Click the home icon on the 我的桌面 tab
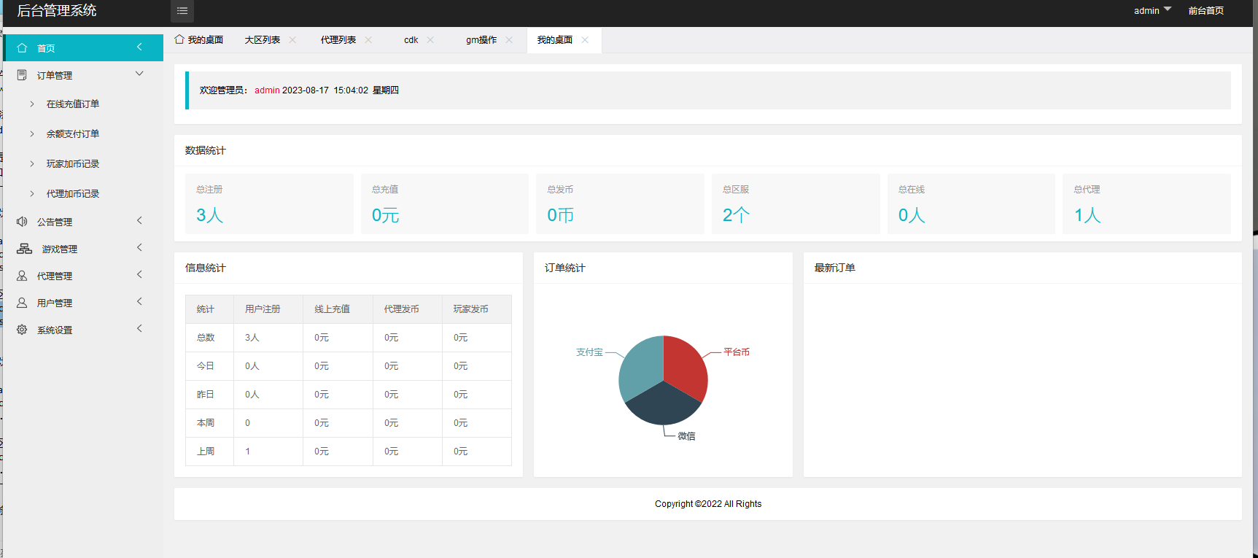Image resolution: width=1258 pixels, height=558 pixels. tap(179, 39)
